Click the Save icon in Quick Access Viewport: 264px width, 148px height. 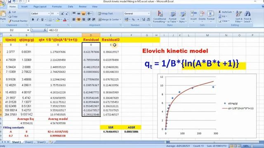[9, 2]
